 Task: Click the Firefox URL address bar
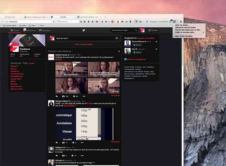click(x=26, y=22)
